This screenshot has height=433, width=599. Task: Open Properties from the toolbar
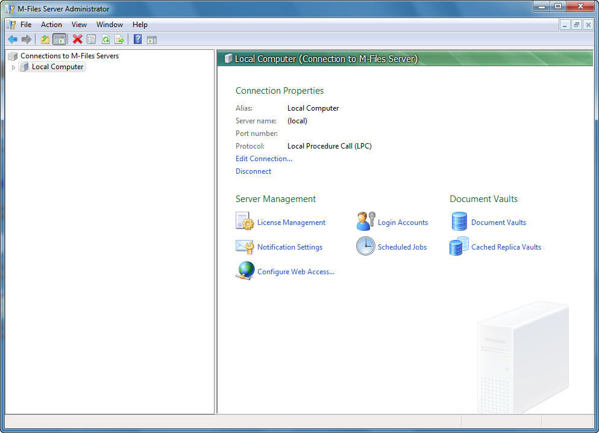92,39
